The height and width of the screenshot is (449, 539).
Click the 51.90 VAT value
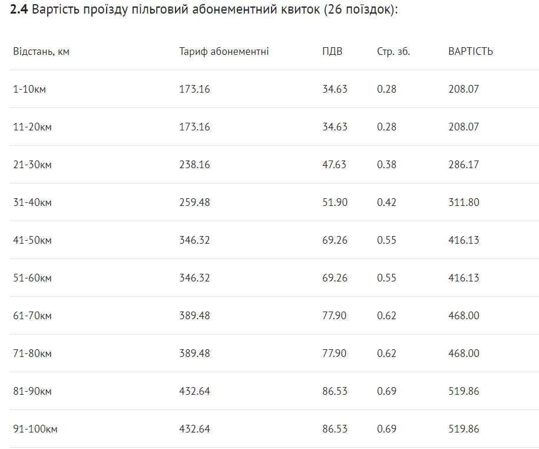[335, 202]
